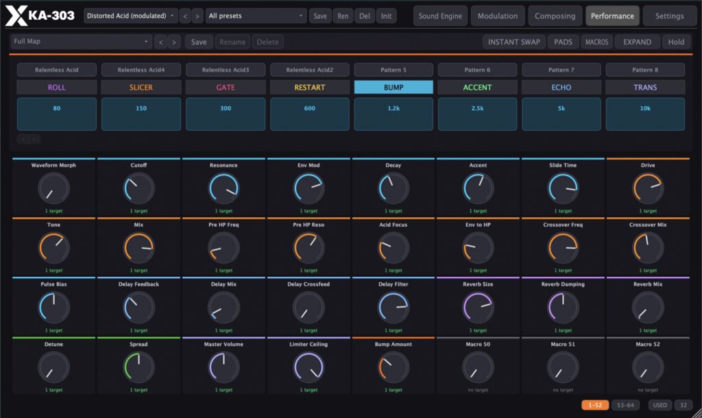The image size is (702, 418).
Task: Click the Bump Amount knob
Action: click(x=394, y=367)
